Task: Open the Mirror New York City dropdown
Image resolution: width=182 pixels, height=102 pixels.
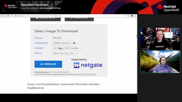Action: [65, 53]
